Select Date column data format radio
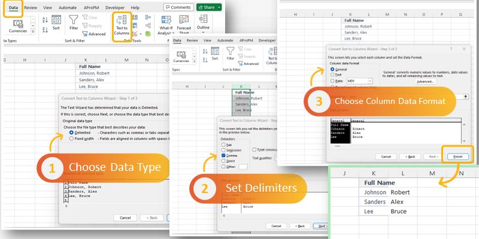Screen dimensions: 479x239 click(332, 81)
